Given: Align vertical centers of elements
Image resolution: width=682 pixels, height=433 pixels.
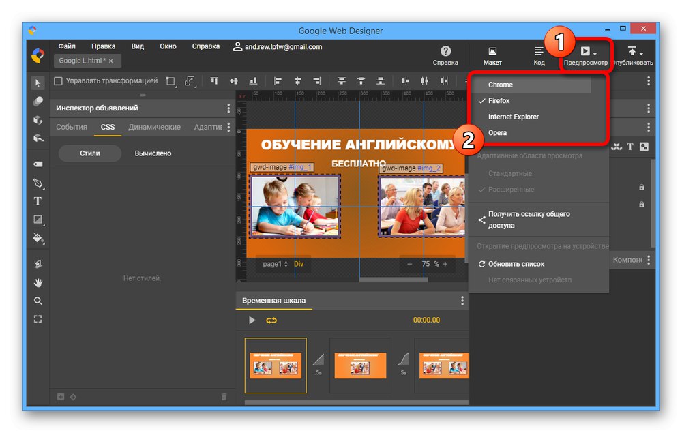Looking at the screenshot, I should [x=233, y=81].
